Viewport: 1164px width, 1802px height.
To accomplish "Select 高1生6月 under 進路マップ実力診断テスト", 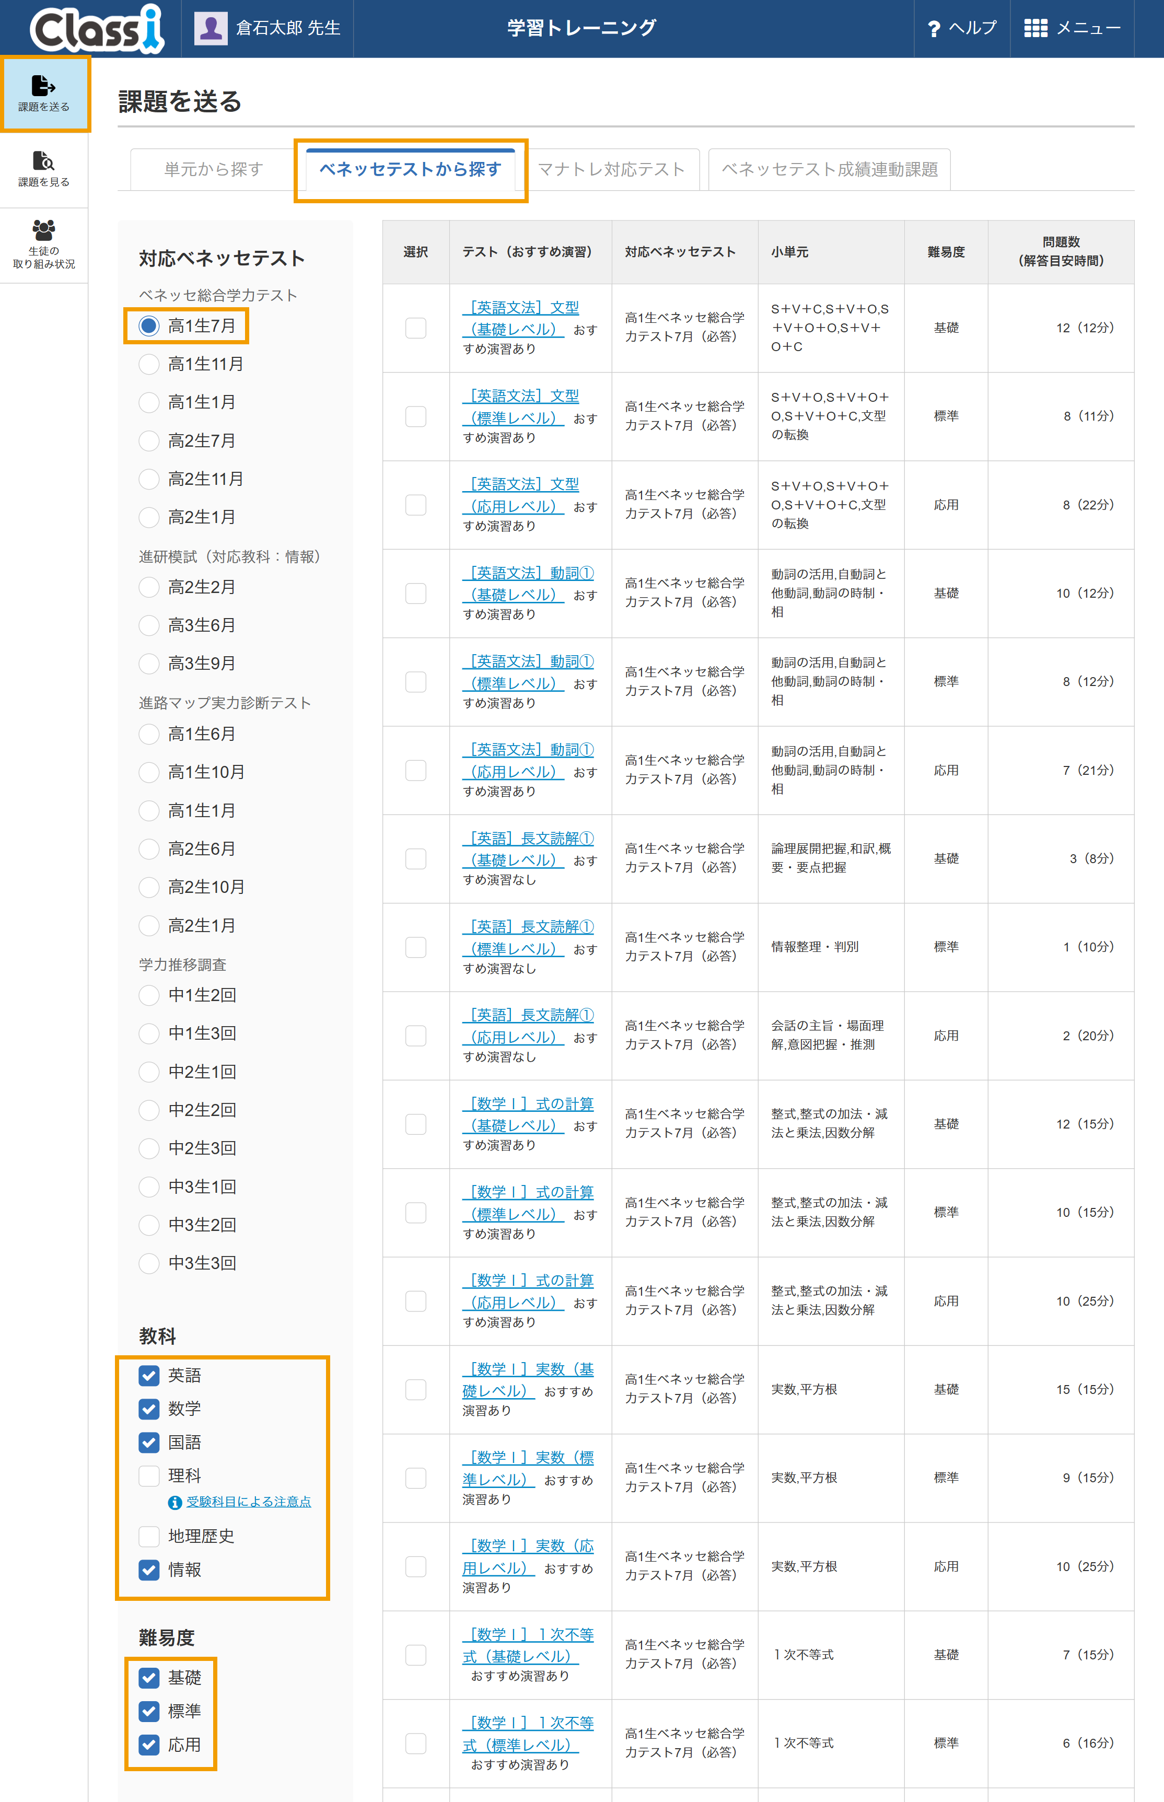I will coord(149,734).
